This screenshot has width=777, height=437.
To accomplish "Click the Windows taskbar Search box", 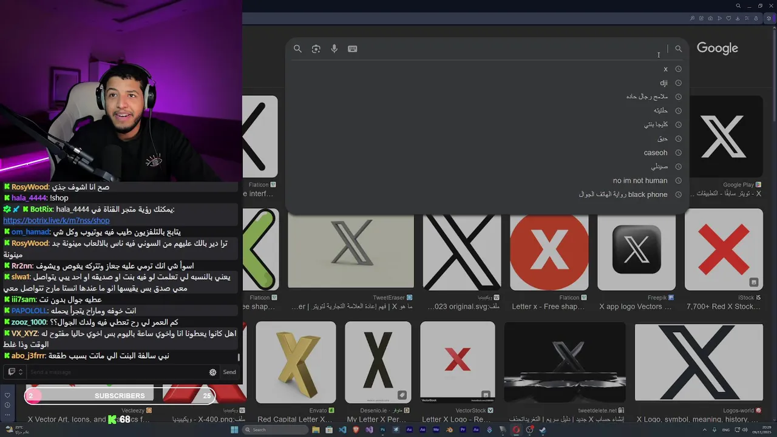I will [276, 430].
